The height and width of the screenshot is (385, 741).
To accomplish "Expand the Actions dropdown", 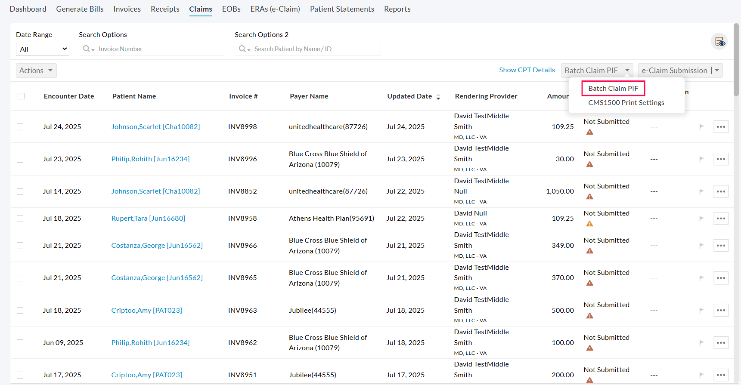I will tap(36, 71).
